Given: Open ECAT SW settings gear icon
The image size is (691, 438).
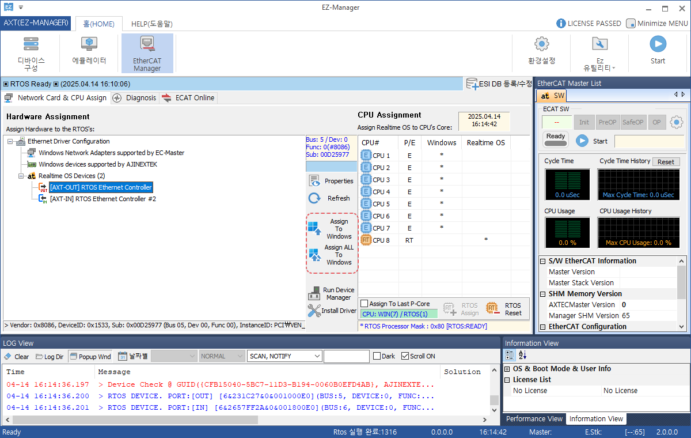Looking at the screenshot, I should [x=676, y=122].
